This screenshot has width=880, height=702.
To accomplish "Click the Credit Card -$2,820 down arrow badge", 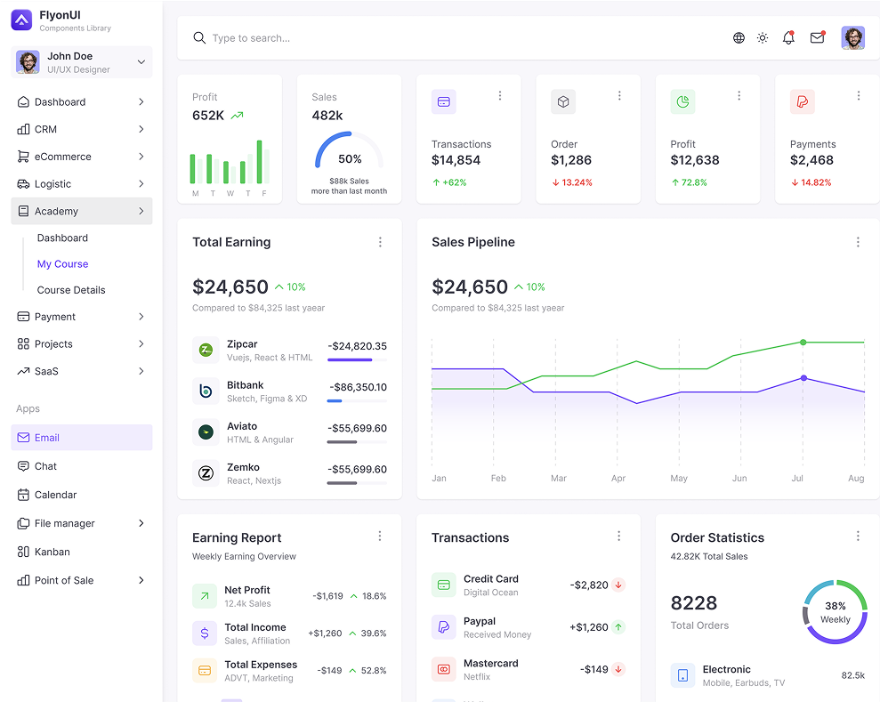I will (618, 585).
